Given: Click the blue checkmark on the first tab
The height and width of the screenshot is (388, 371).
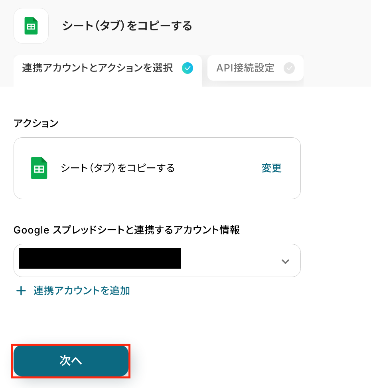Looking at the screenshot, I should pos(187,68).
